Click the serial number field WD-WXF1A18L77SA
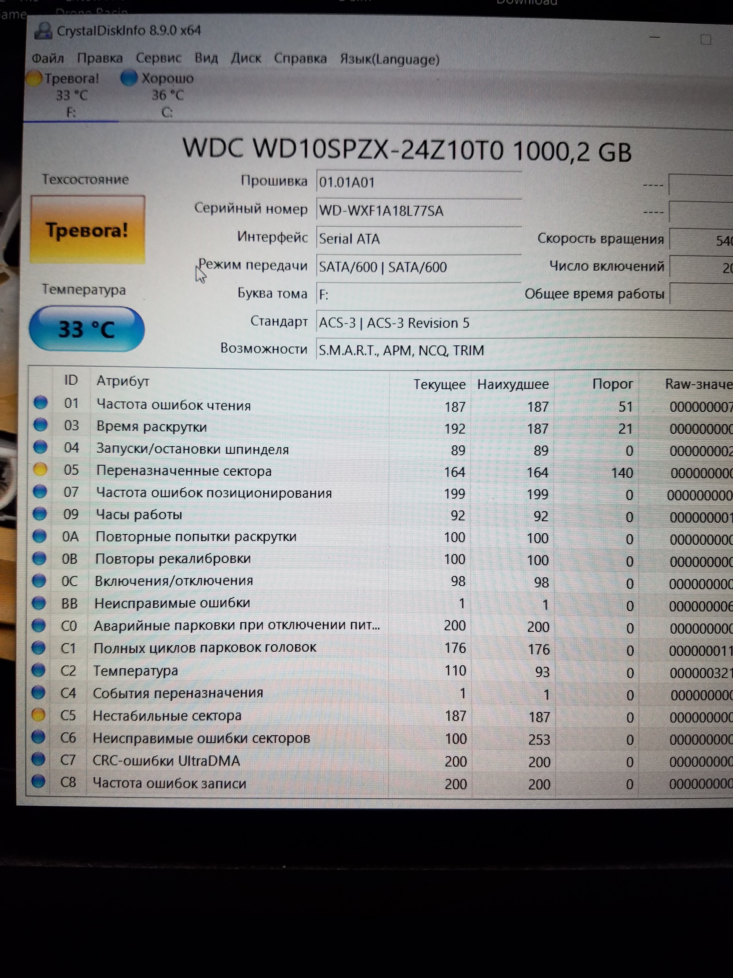The image size is (733, 978). [418, 210]
